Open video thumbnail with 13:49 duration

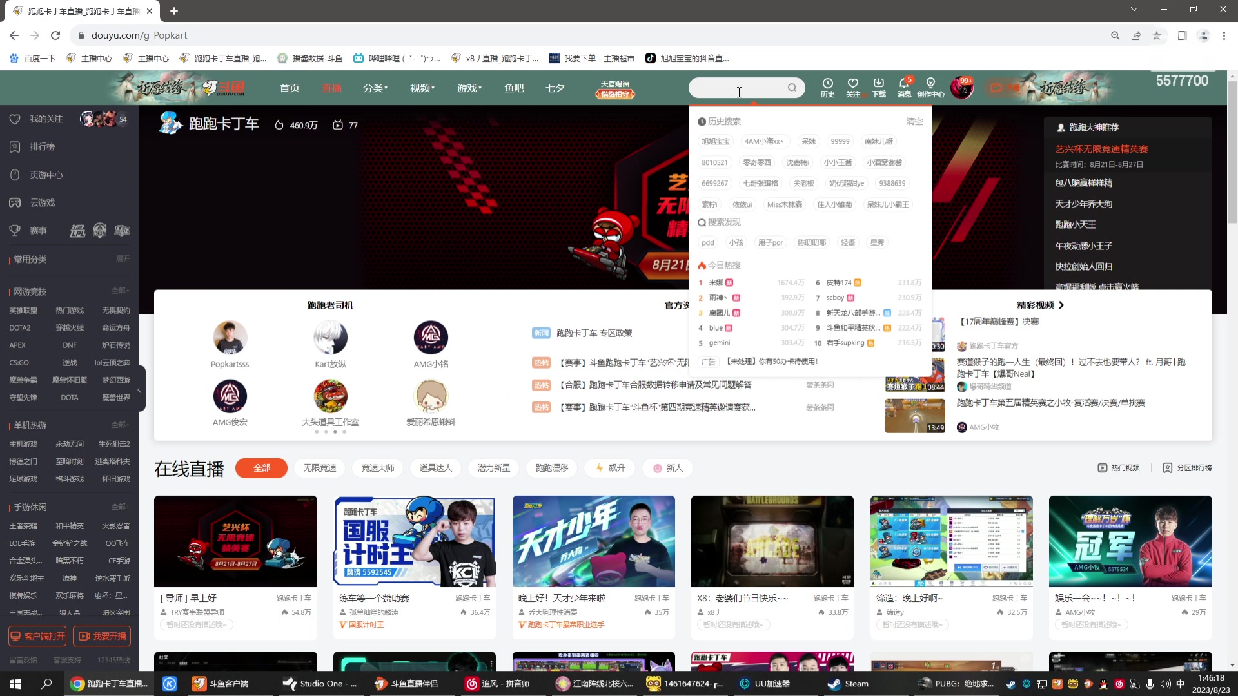(x=915, y=416)
